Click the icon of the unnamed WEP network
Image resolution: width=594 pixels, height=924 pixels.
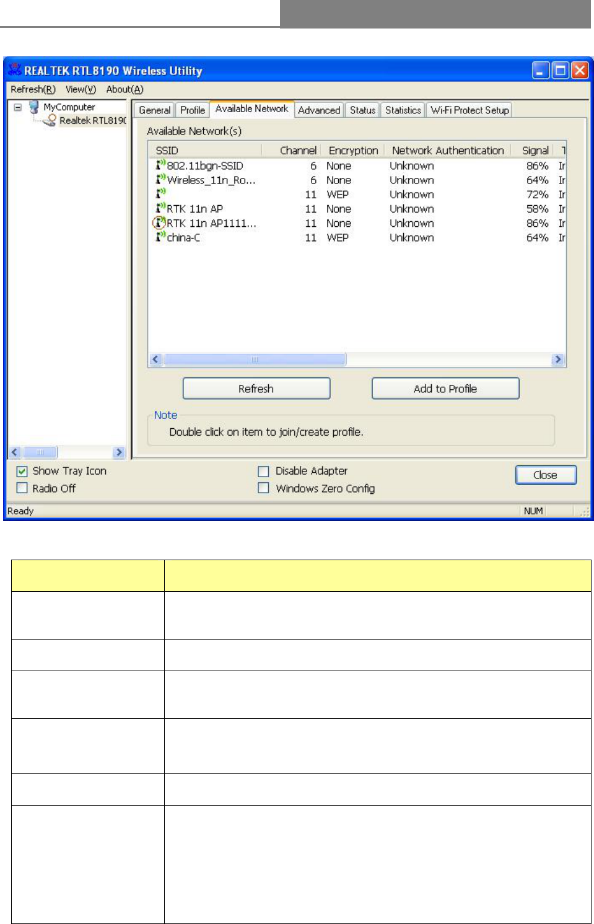pyautogui.click(x=160, y=193)
